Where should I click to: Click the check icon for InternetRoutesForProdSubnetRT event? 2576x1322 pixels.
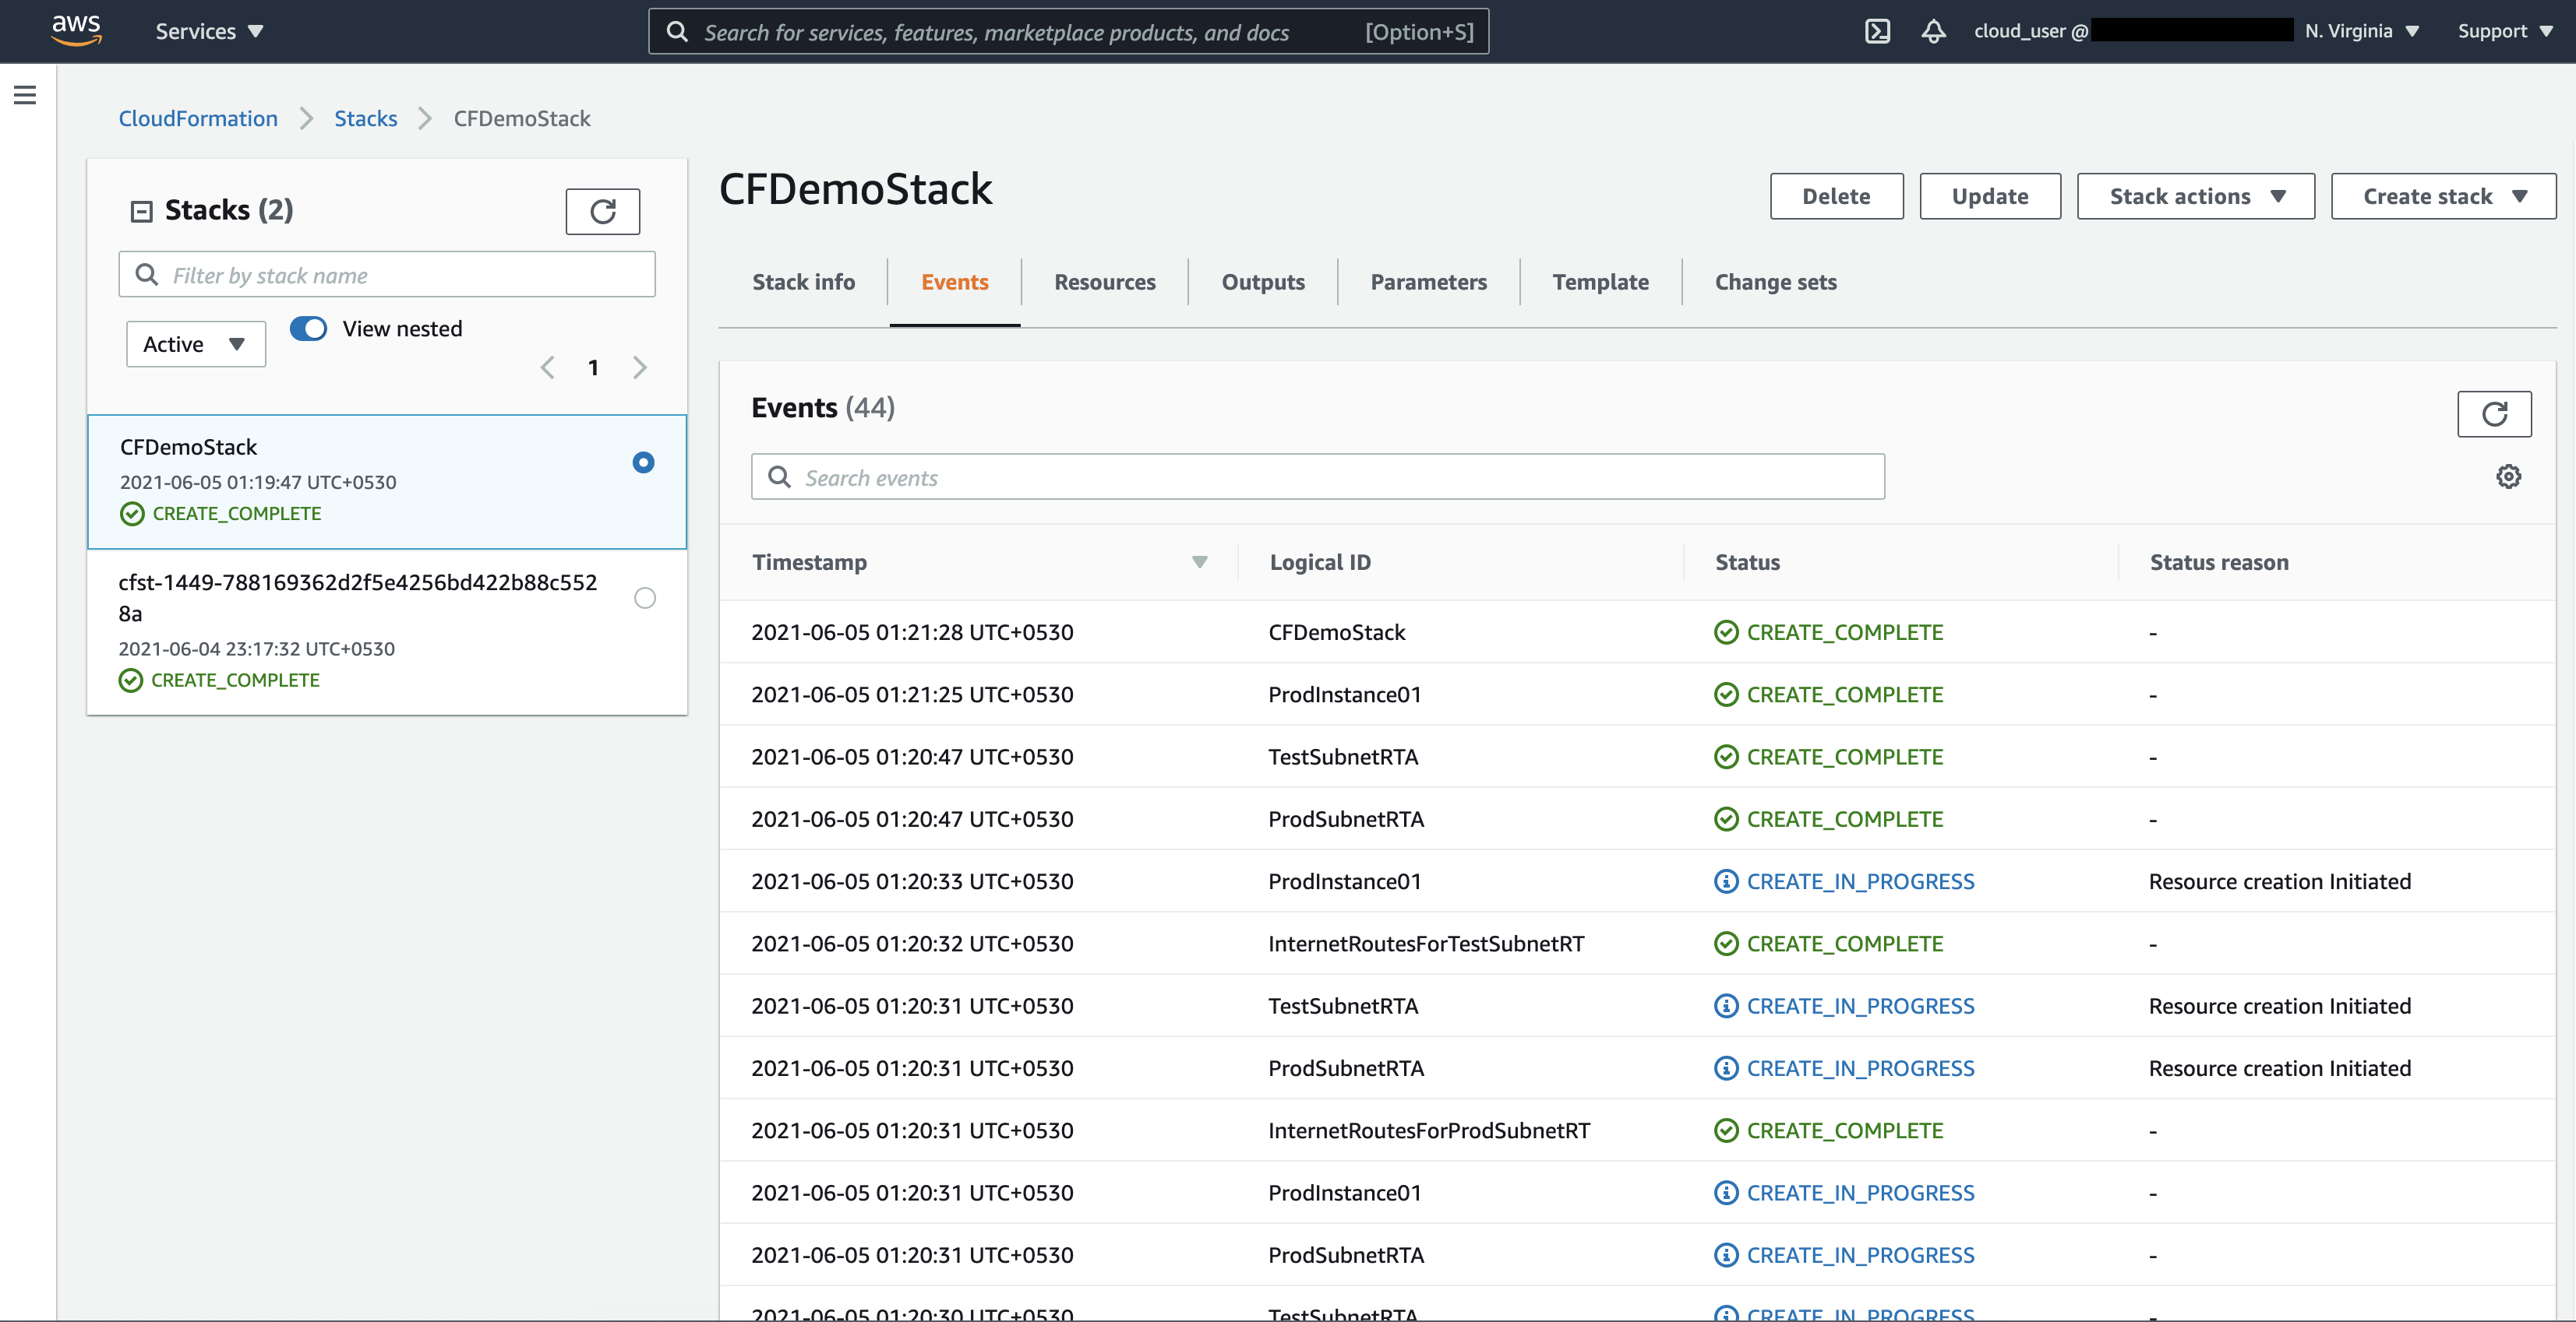1726,1131
